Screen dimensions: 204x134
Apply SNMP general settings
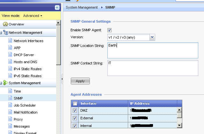click(x=80, y=81)
